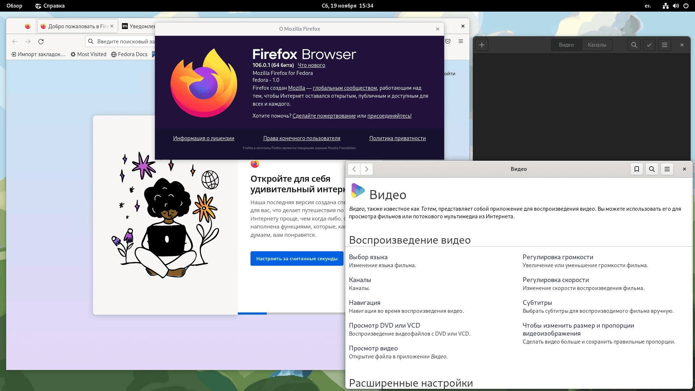Click the power icon in top bar
The height and width of the screenshot is (391, 695).
click(x=686, y=6)
